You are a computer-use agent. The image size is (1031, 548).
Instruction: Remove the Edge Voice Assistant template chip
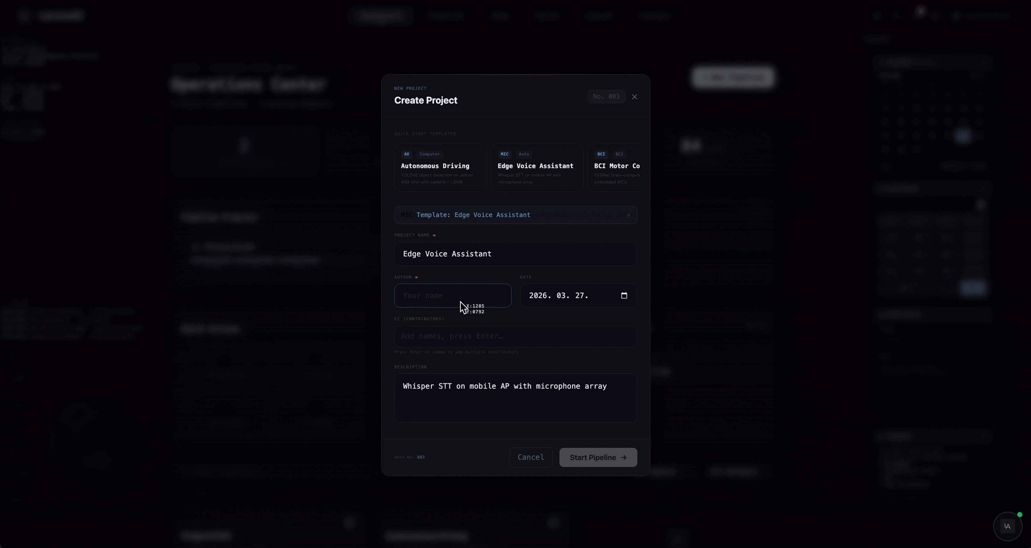[x=628, y=215]
